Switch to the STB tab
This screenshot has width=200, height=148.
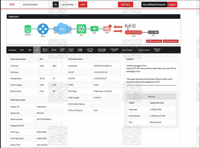pos(30,50)
